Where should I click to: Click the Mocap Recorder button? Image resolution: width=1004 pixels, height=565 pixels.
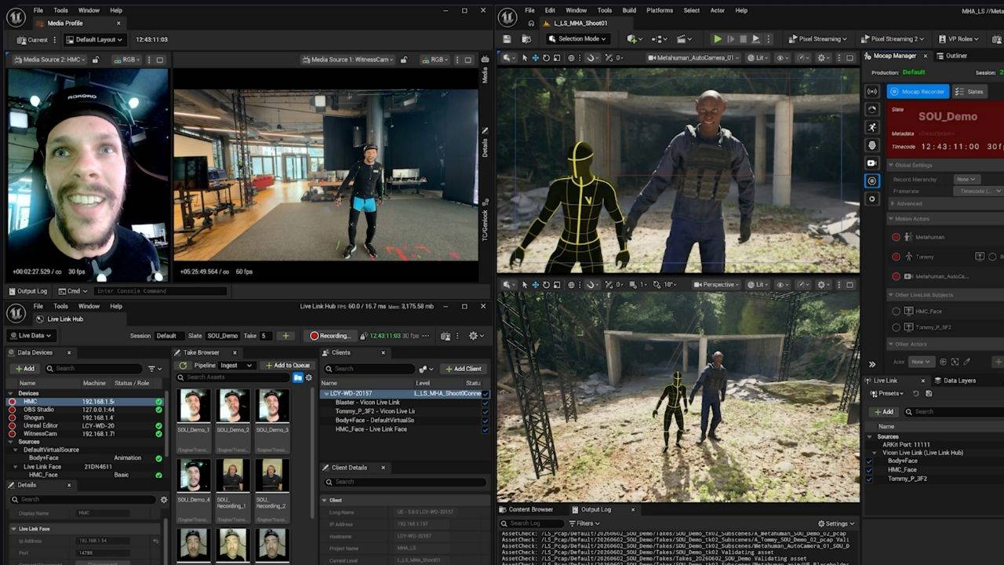[918, 92]
